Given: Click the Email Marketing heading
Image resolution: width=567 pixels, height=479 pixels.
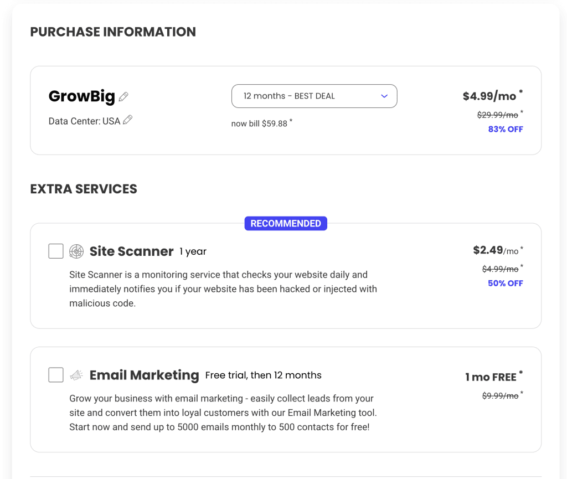Looking at the screenshot, I should pos(144,375).
